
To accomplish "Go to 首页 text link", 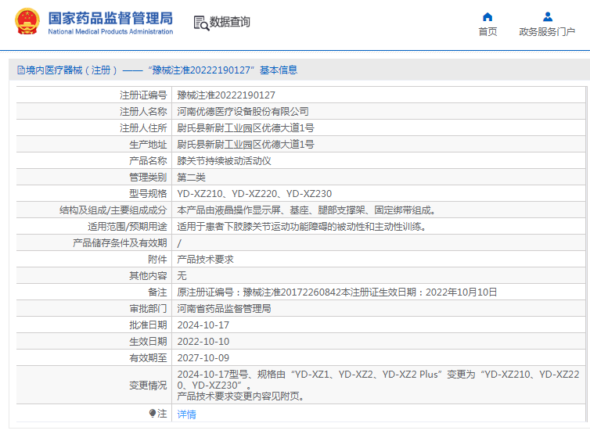I will [x=487, y=32].
